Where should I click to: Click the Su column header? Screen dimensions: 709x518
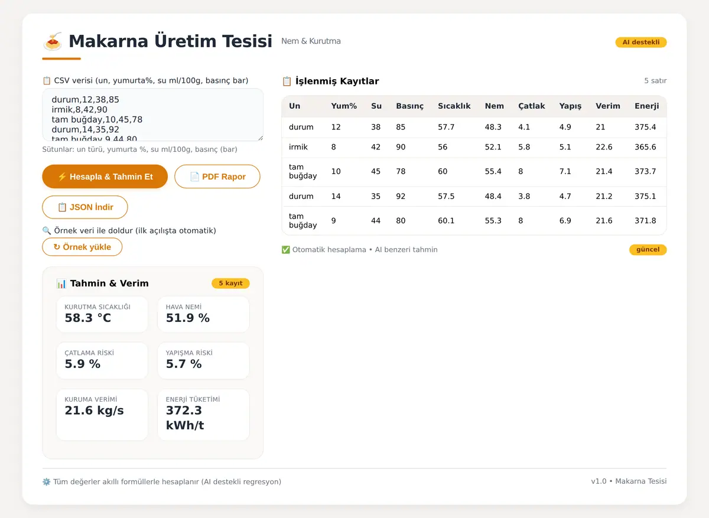[x=376, y=106]
